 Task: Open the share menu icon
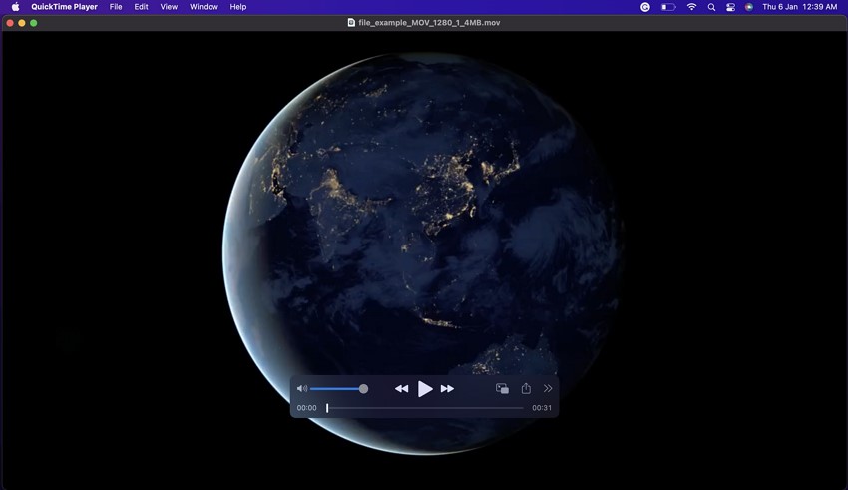click(x=526, y=388)
